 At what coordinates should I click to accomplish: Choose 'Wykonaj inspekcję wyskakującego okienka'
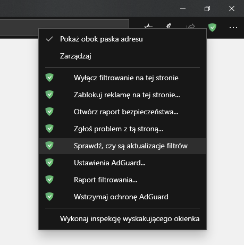tap(122, 218)
